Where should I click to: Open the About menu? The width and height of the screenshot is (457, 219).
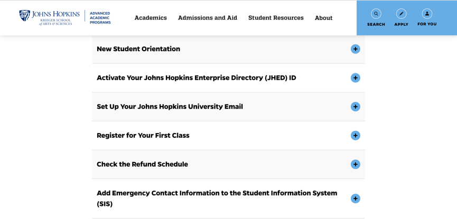point(323,18)
